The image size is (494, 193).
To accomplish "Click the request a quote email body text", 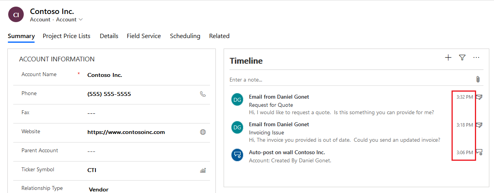I will [x=341, y=113].
